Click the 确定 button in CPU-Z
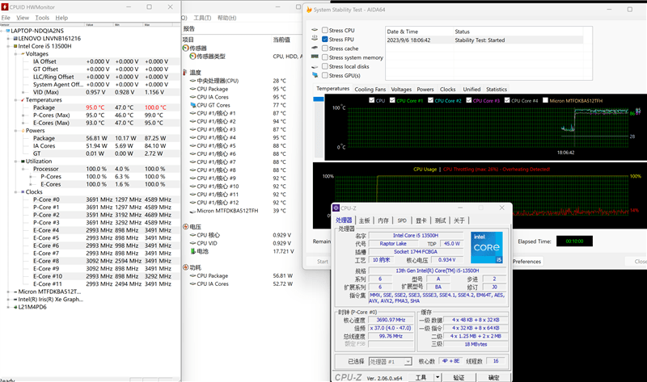The image size is (647, 382). coord(493,377)
